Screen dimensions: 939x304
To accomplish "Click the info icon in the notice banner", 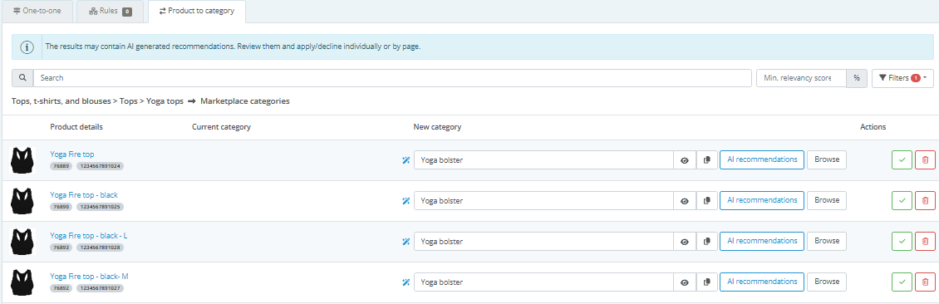I will tap(27, 46).
